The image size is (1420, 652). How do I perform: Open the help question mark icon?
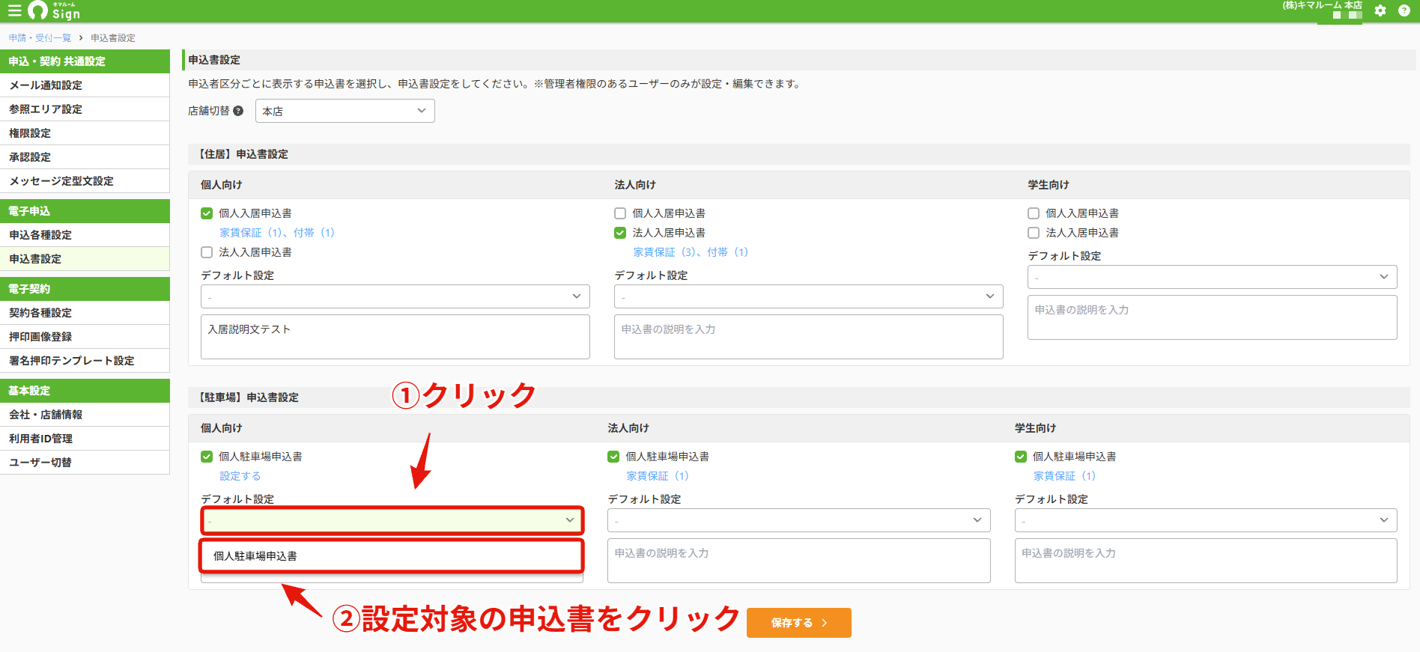tap(1404, 10)
